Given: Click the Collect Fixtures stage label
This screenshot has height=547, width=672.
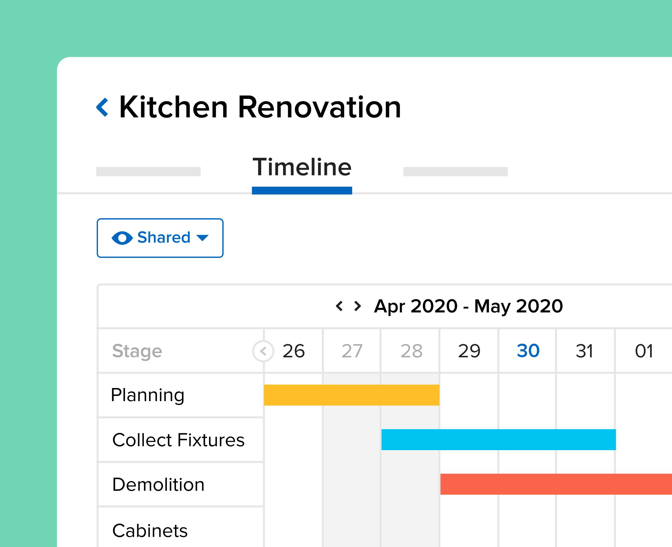Looking at the screenshot, I should [178, 440].
